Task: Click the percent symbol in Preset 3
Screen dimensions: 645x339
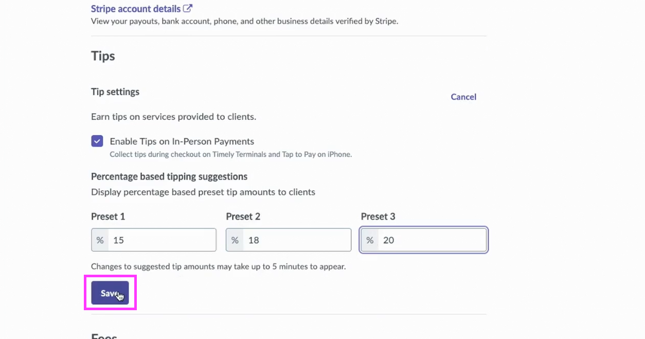Action: (x=370, y=240)
